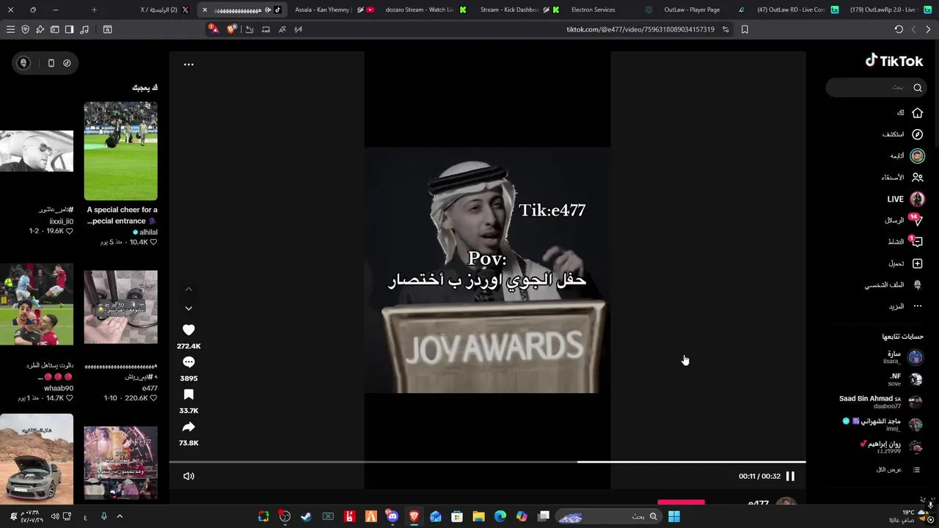Mute the video with the speaker icon
The width and height of the screenshot is (939, 528).
point(189,476)
